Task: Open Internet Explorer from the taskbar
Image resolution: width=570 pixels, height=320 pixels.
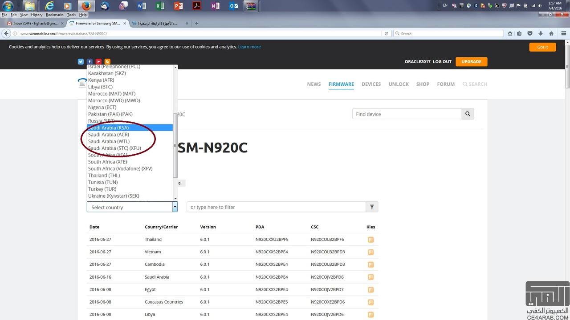Action: tap(49, 6)
